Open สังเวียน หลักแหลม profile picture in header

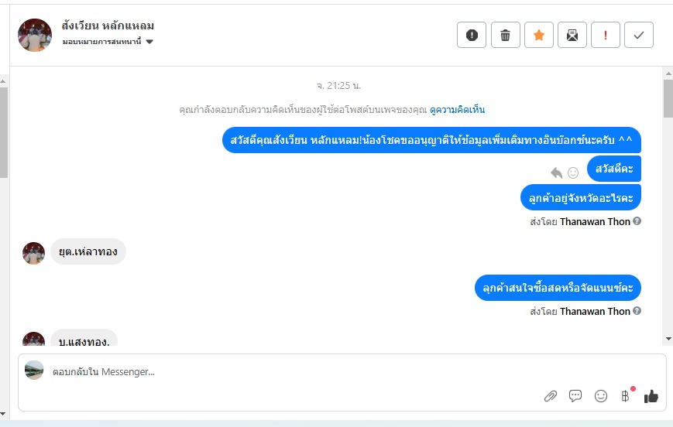click(x=35, y=35)
